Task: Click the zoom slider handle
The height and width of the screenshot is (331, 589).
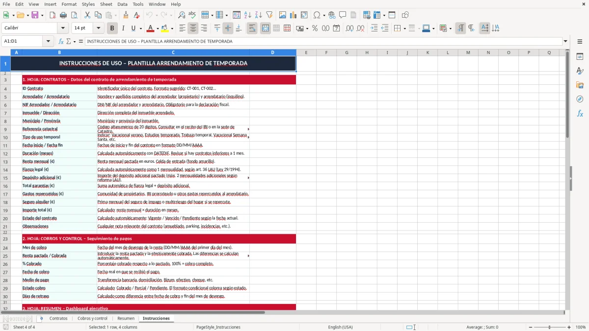Action: tap(550, 327)
